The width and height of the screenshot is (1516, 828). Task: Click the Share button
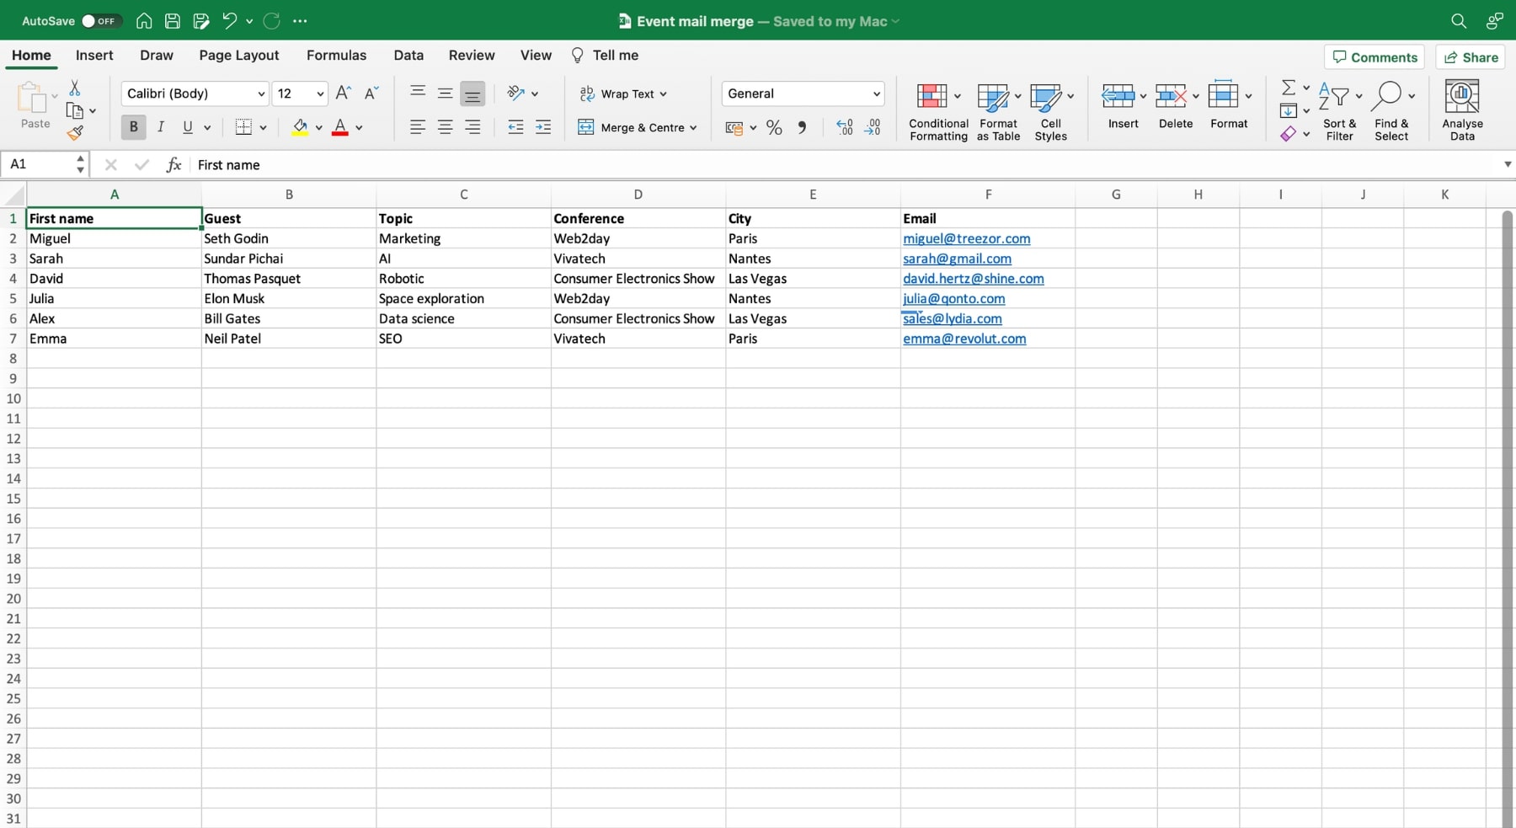1470,56
